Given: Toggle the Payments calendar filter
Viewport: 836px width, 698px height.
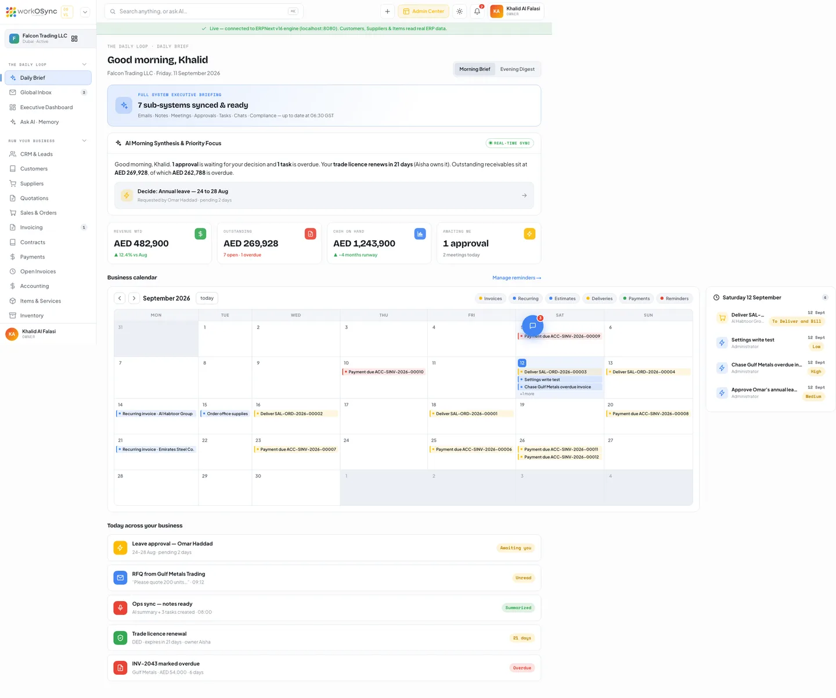Looking at the screenshot, I should click(636, 298).
